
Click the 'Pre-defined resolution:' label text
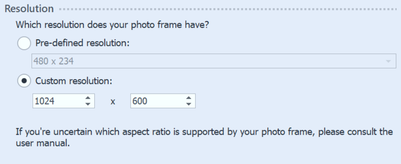coord(83,43)
